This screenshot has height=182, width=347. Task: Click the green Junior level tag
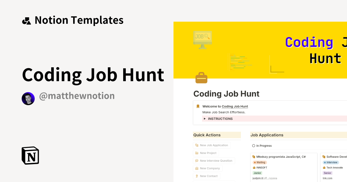coord(257,173)
